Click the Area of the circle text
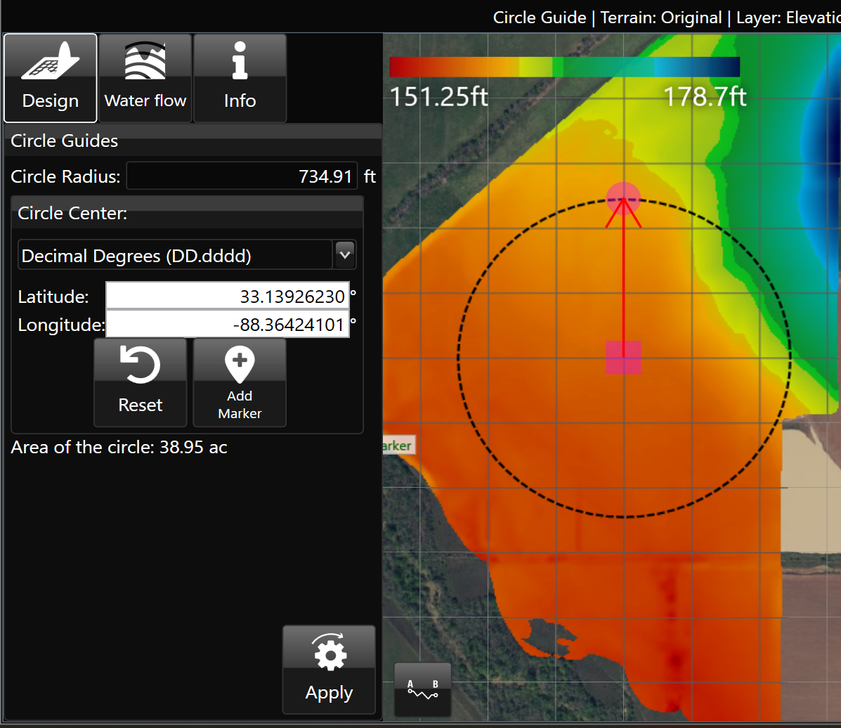 point(119,447)
